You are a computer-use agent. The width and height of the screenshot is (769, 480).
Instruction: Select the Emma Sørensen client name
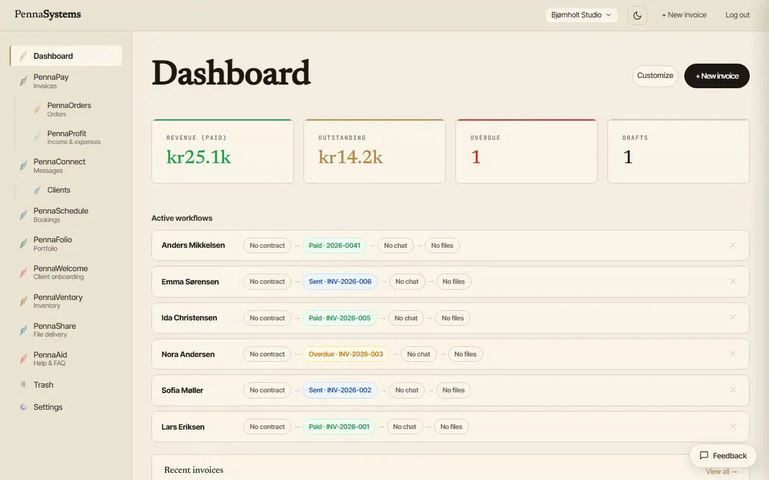pyautogui.click(x=190, y=281)
